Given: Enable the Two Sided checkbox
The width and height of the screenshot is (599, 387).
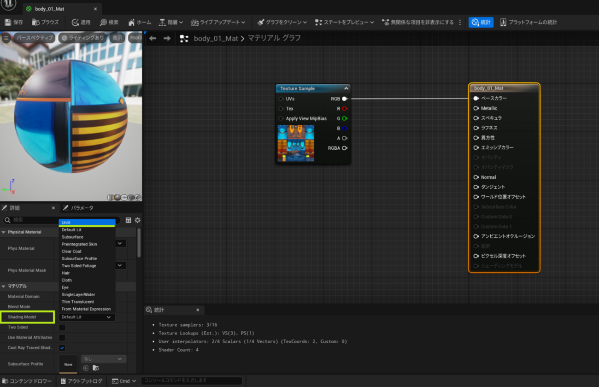Looking at the screenshot, I should (62, 328).
